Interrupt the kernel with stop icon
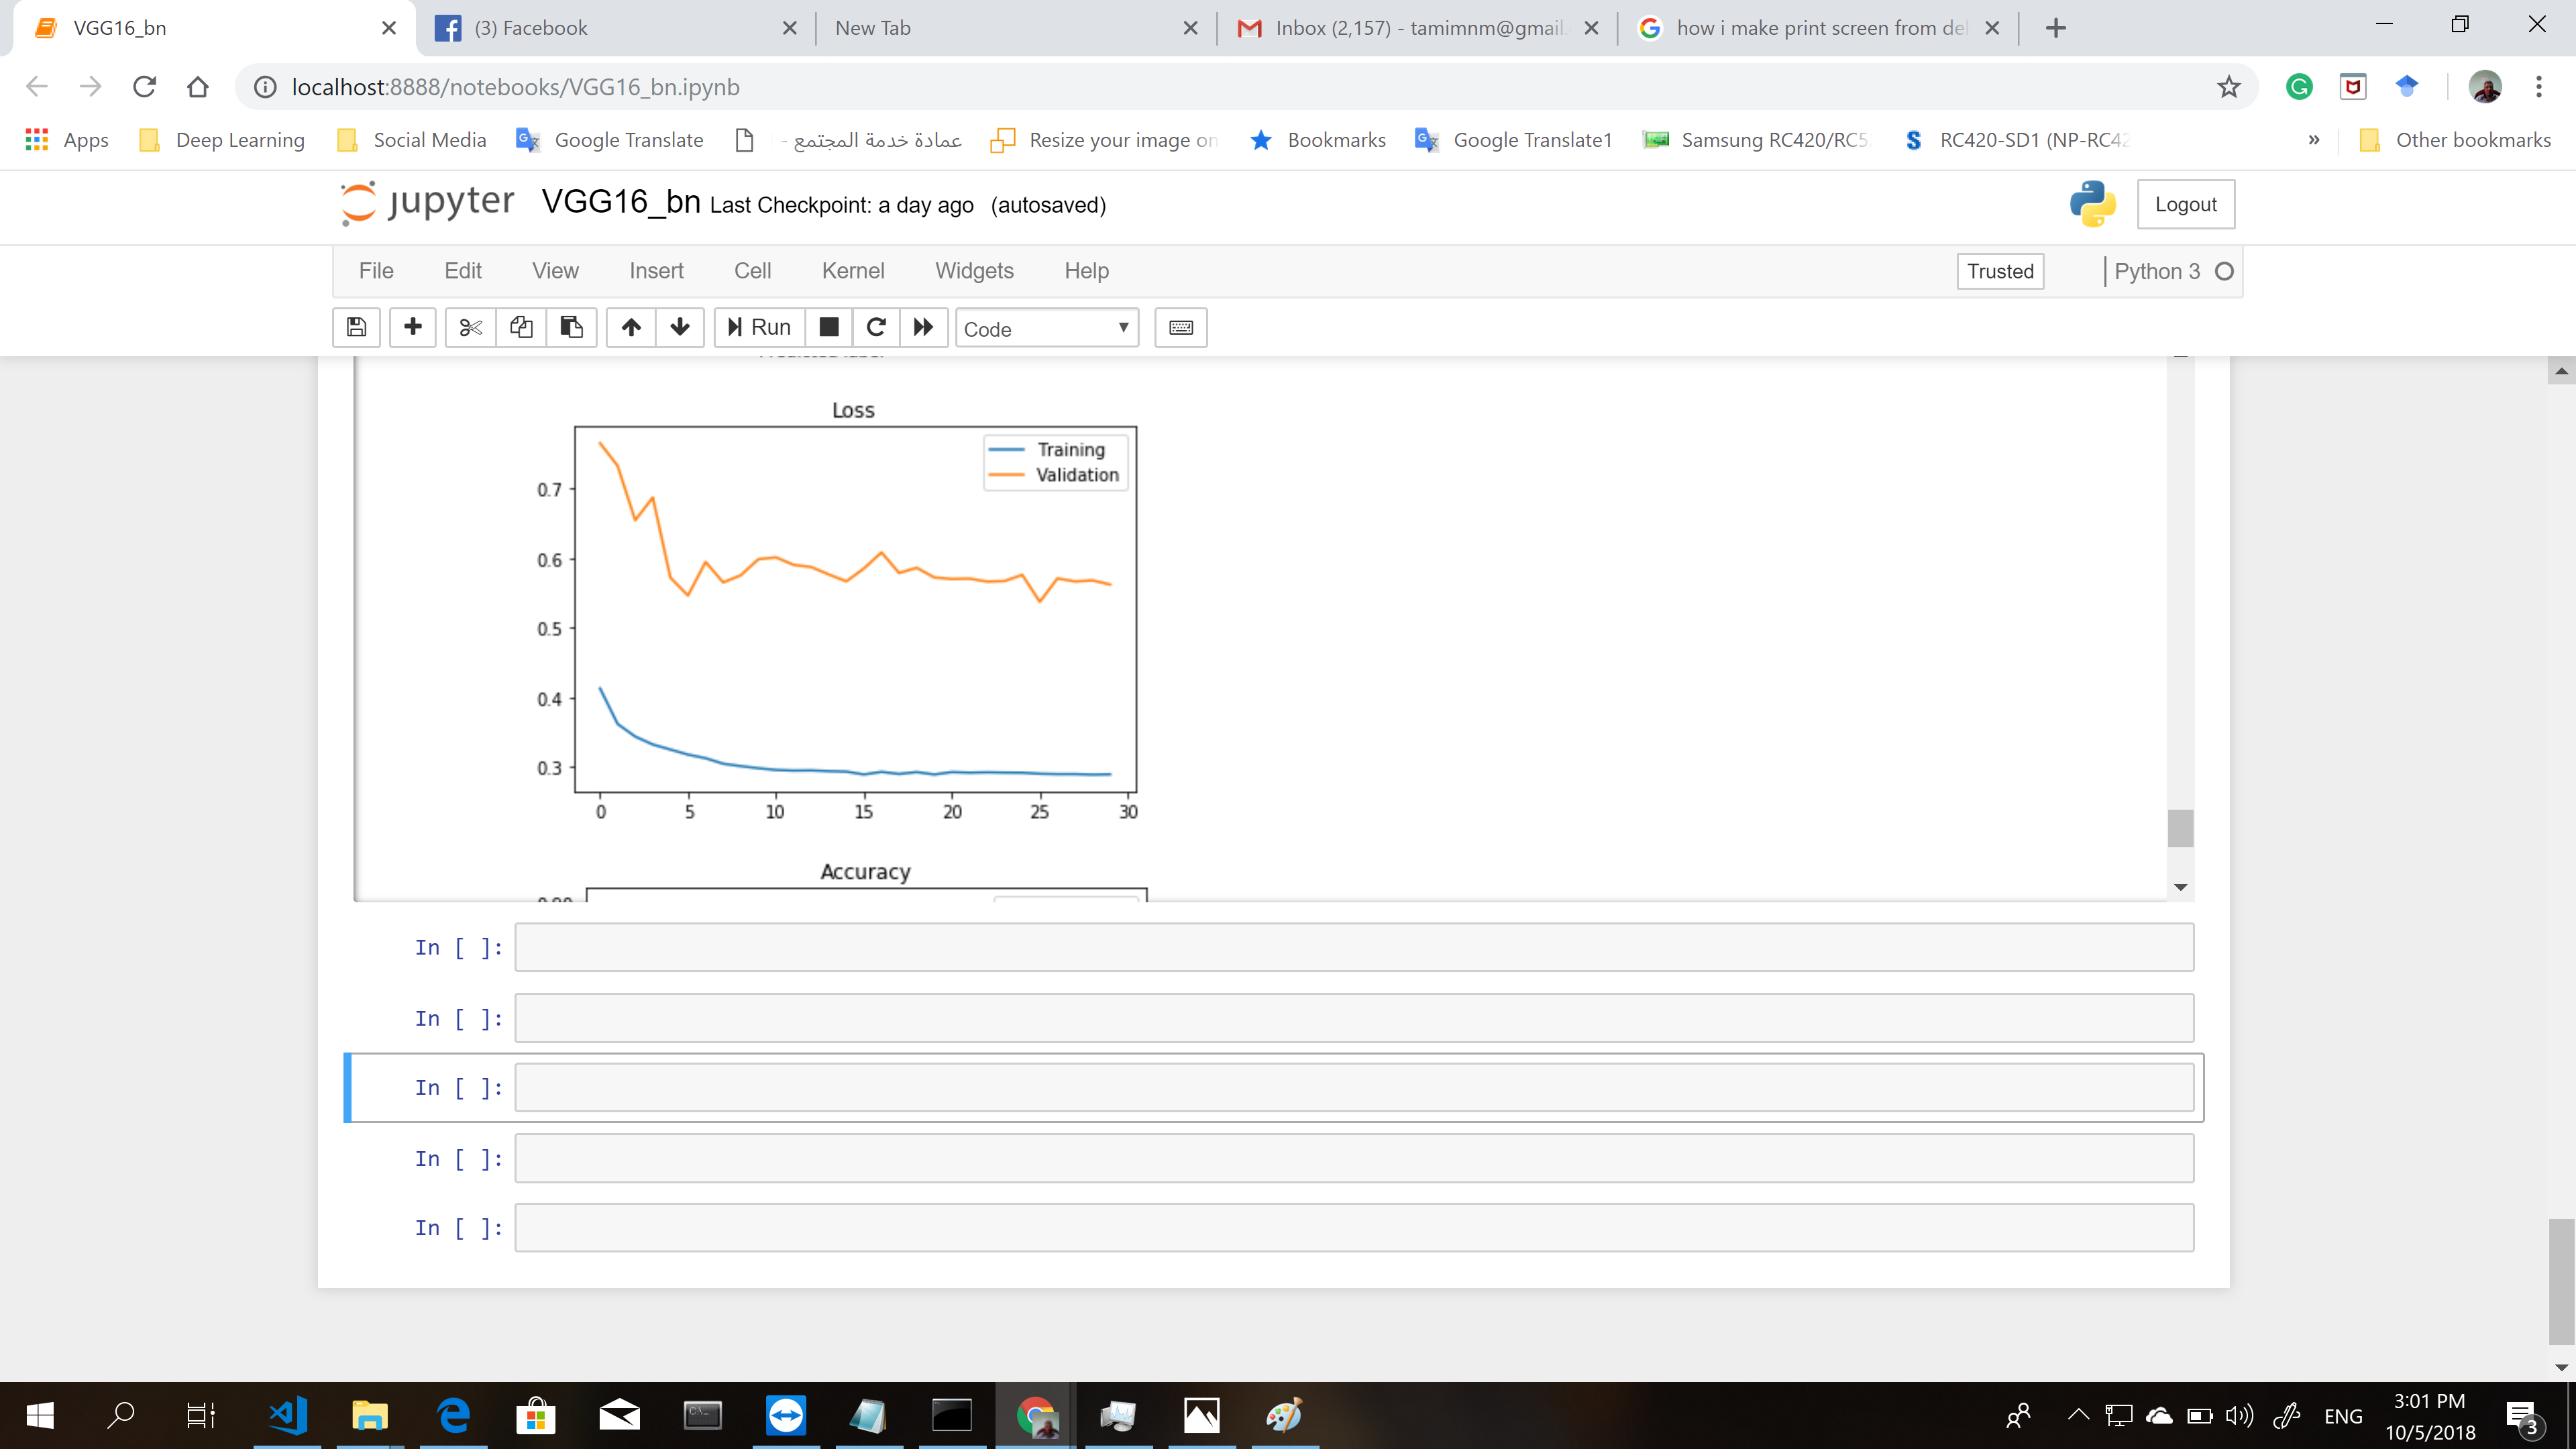Image resolution: width=2576 pixels, height=1449 pixels. click(829, 327)
